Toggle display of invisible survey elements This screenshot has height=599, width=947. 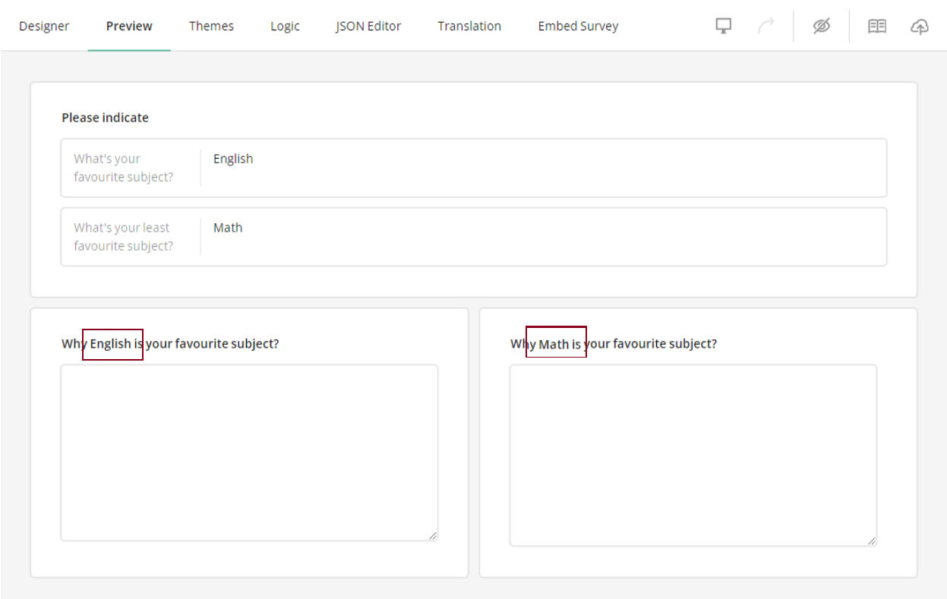821,25
